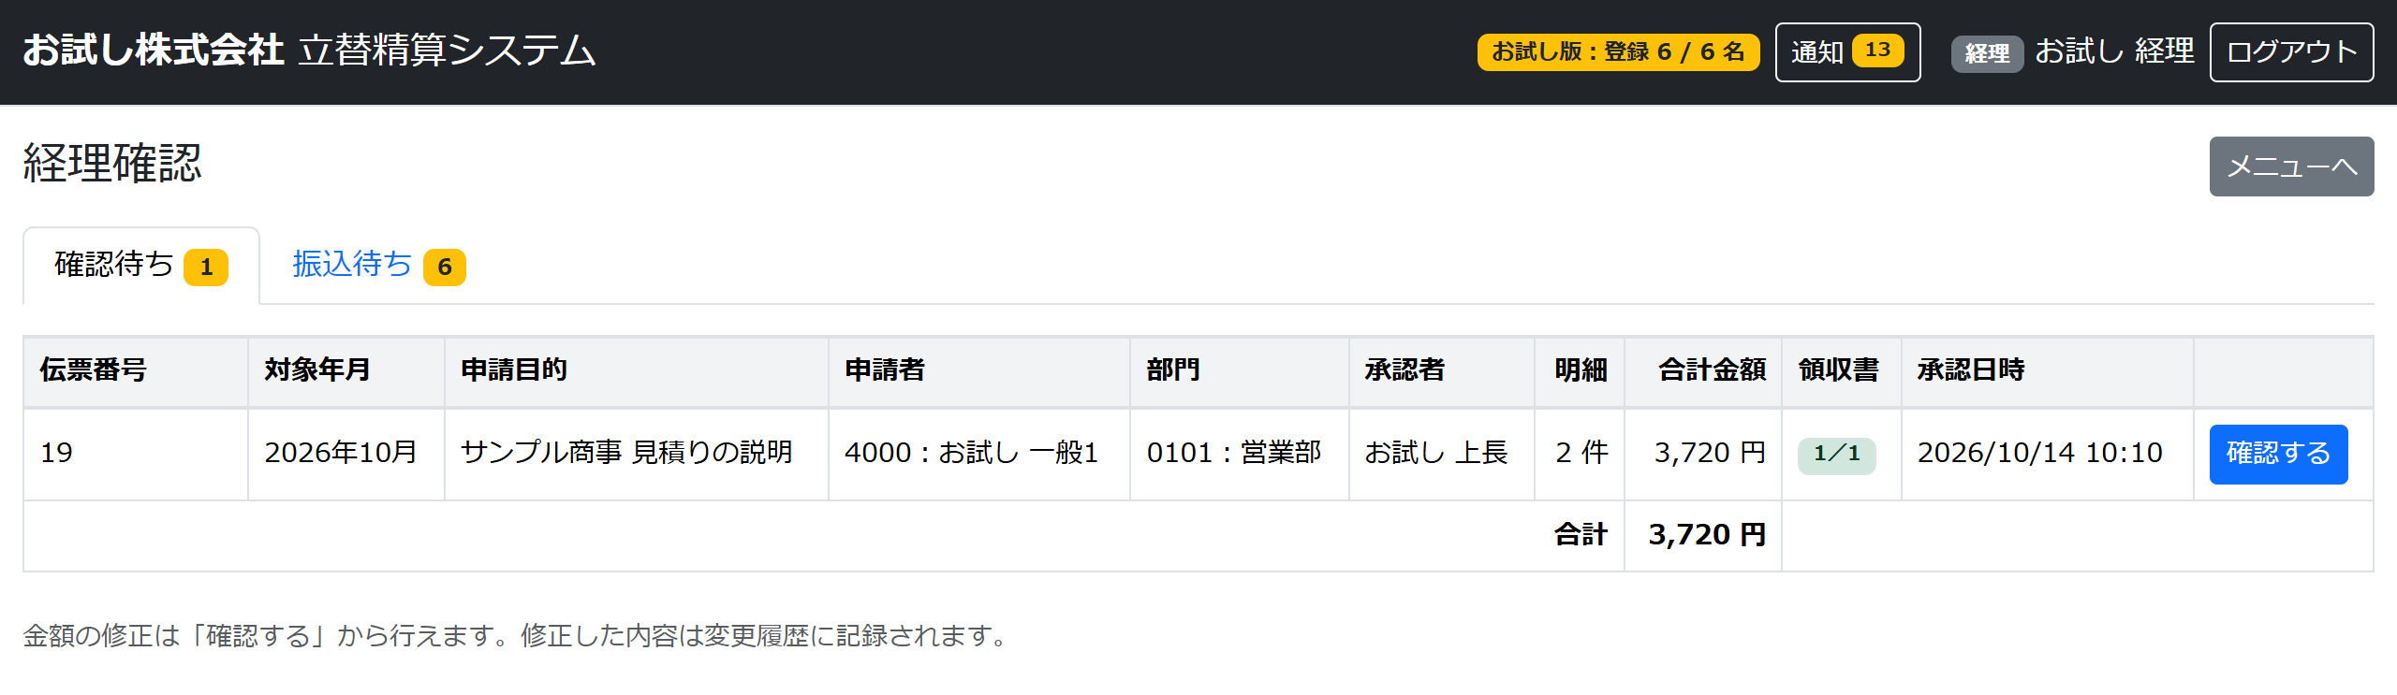Click the 経理 role badge
Viewport: 2397px width, 695px height.
[x=1987, y=53]
